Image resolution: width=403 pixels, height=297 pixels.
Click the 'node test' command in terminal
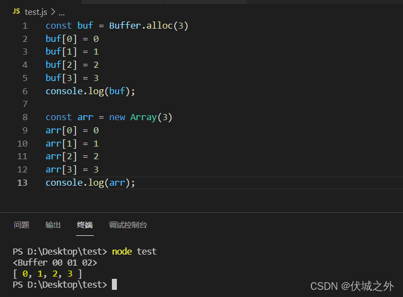pyautogui.click(x=134, y=251)
